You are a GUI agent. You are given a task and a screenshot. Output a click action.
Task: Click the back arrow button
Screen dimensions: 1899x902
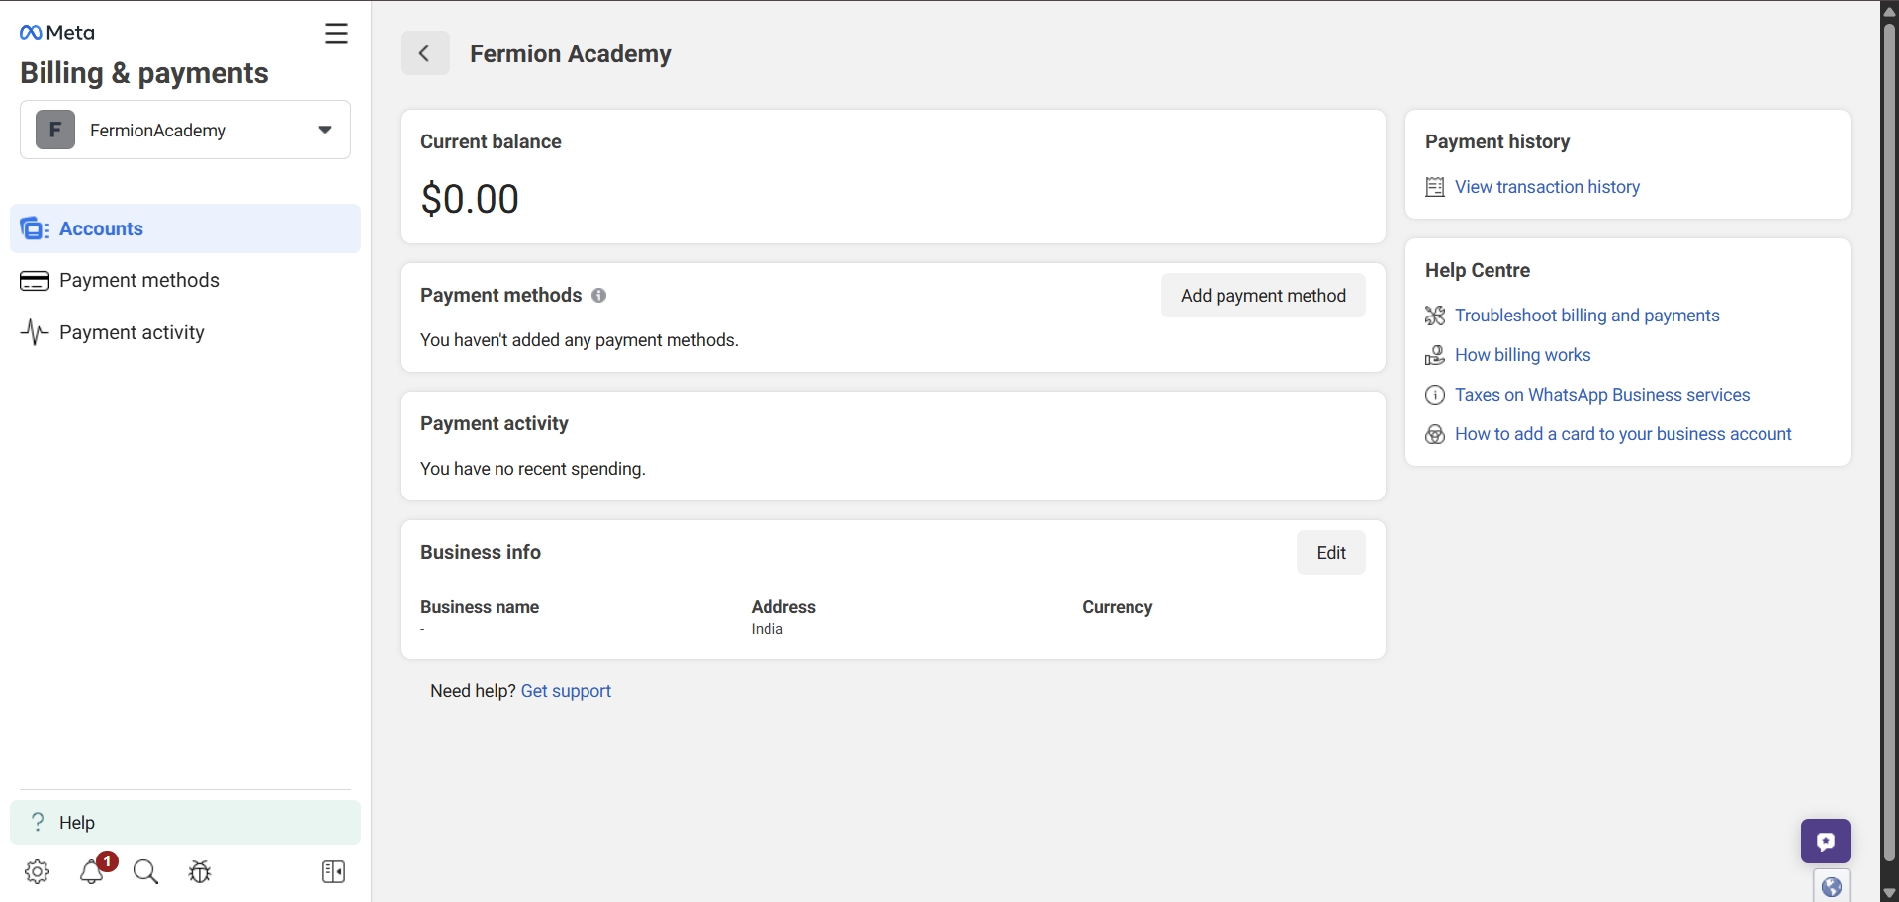(x=424, y=53)
